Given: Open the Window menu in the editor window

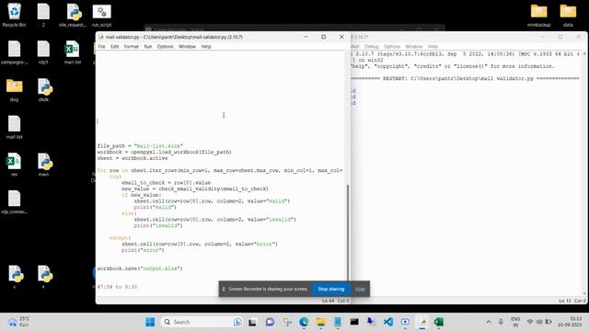Looking at the screenshot, I should [187, 47].
